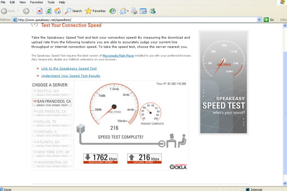
Task: Click the Speakeasy Speed Test banner ad
Action: pos(223,83)
